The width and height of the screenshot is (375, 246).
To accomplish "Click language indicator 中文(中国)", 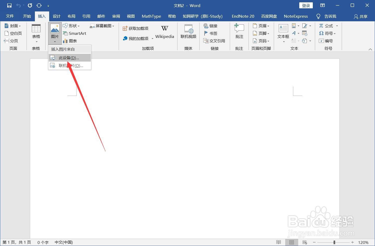I will [x=64, y=242].
